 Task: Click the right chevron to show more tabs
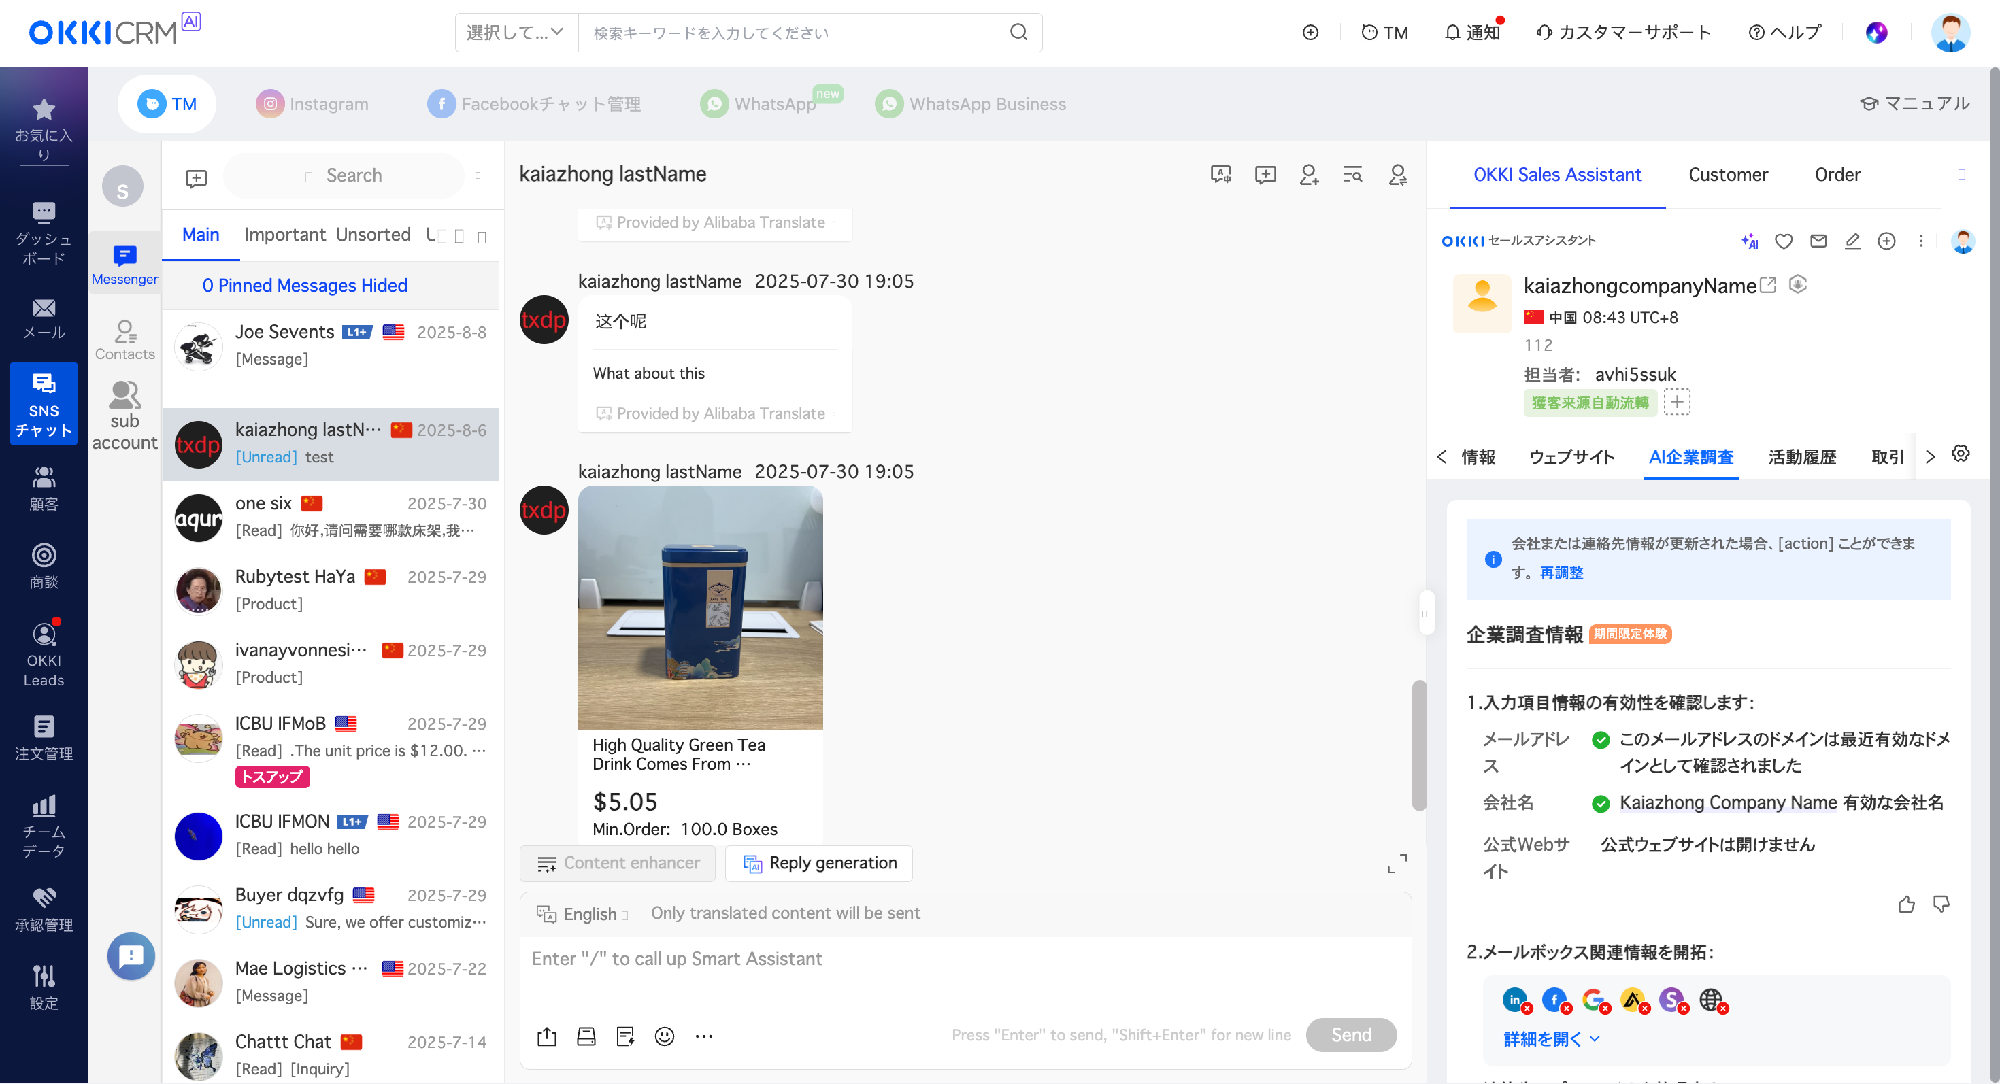tap(1930, 457)
